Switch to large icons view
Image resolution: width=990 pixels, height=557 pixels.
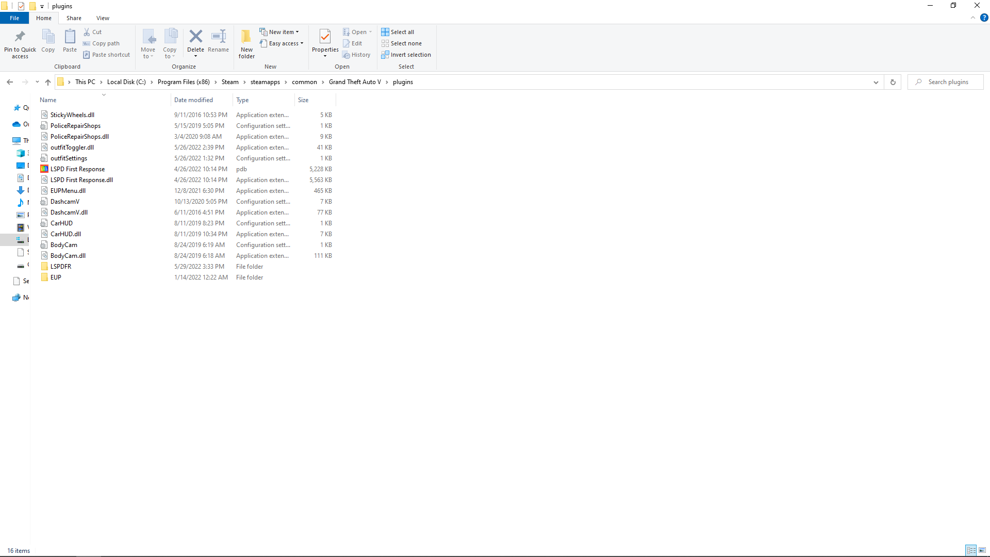(x=982, y=550)
